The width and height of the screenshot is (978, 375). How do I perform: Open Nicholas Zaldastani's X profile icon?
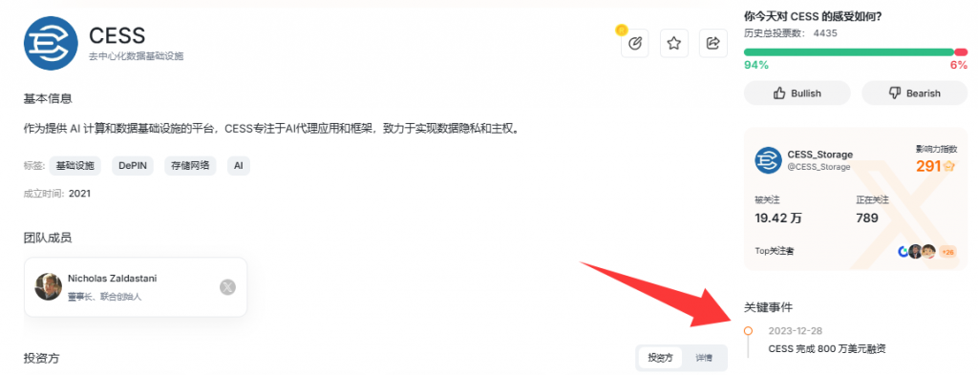pyautogui.click(x=227, y=287)
